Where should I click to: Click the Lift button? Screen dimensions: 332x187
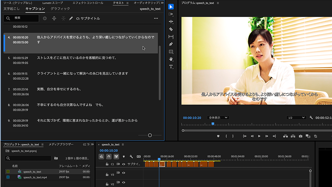coord(285,136)
